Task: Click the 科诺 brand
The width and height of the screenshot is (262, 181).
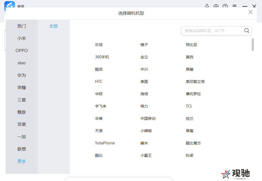Action: pos(189,155)
